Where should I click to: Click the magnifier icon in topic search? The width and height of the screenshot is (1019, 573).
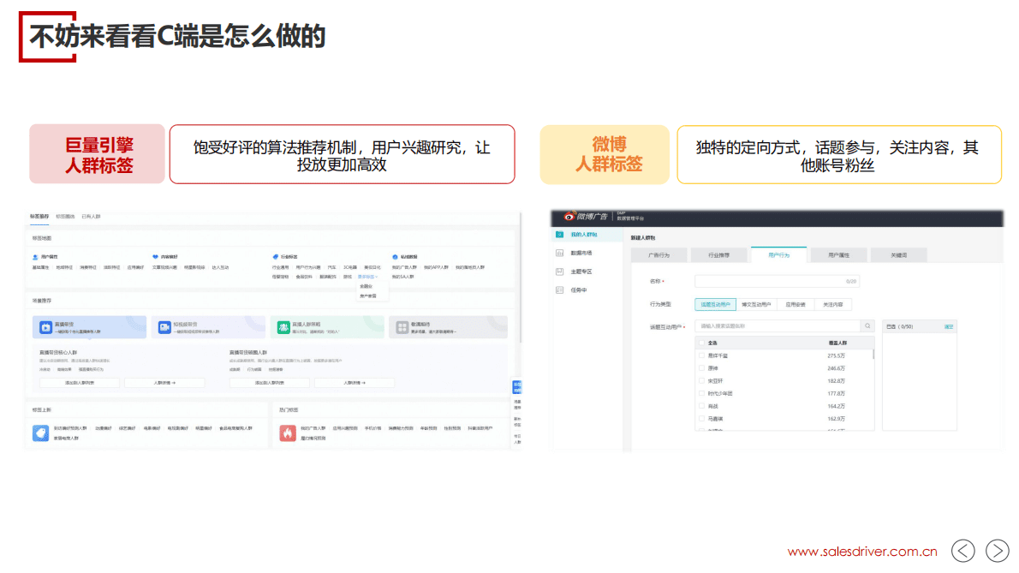(x=867, y=325)
